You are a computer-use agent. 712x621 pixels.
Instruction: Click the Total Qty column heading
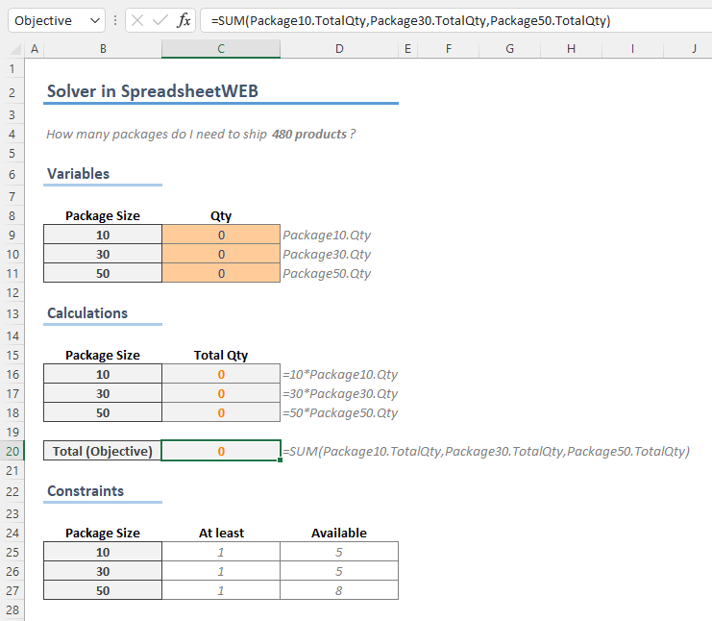pos(221,356)
